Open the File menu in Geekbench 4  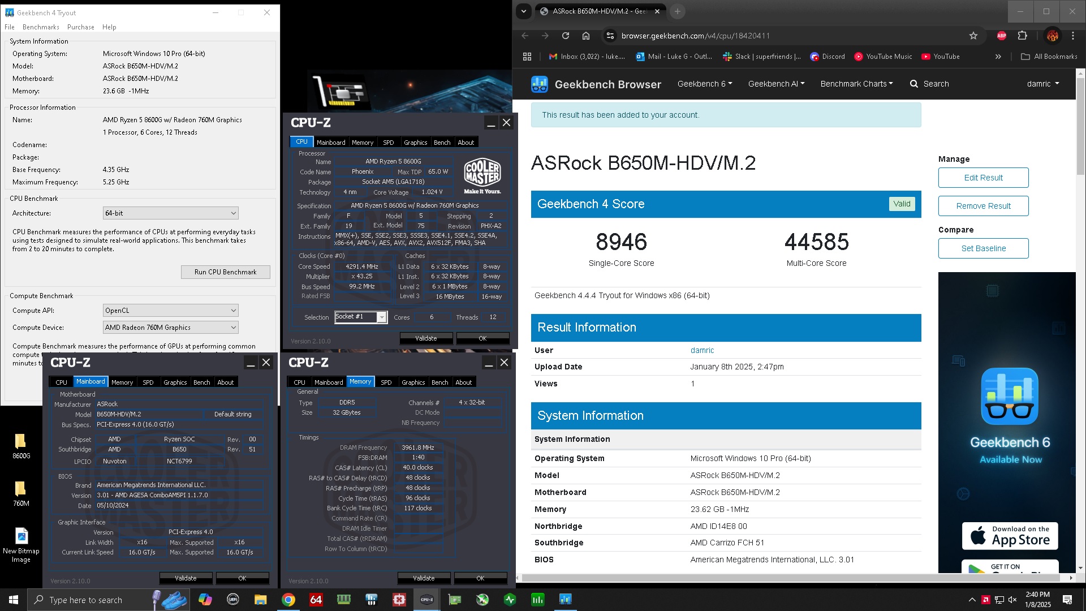[x=10, y=27]
